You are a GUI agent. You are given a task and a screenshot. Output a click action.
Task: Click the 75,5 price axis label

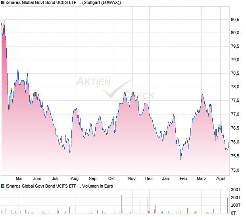pos(235,156)
